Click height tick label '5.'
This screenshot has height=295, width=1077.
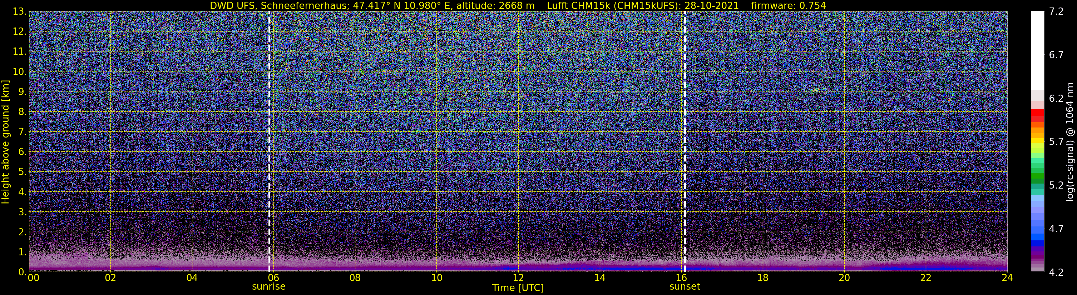click(23, 172)
